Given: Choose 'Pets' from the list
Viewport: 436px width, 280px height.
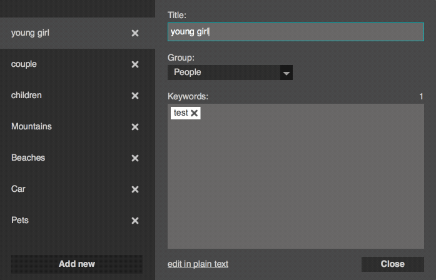Looking at the screenshot, I should coord(78,220).
